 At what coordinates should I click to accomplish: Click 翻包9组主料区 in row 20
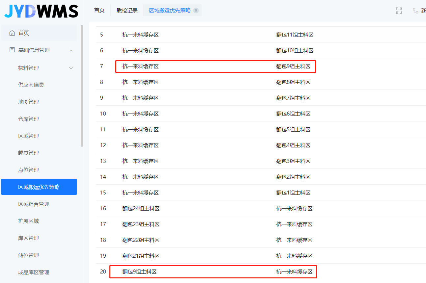139,271
